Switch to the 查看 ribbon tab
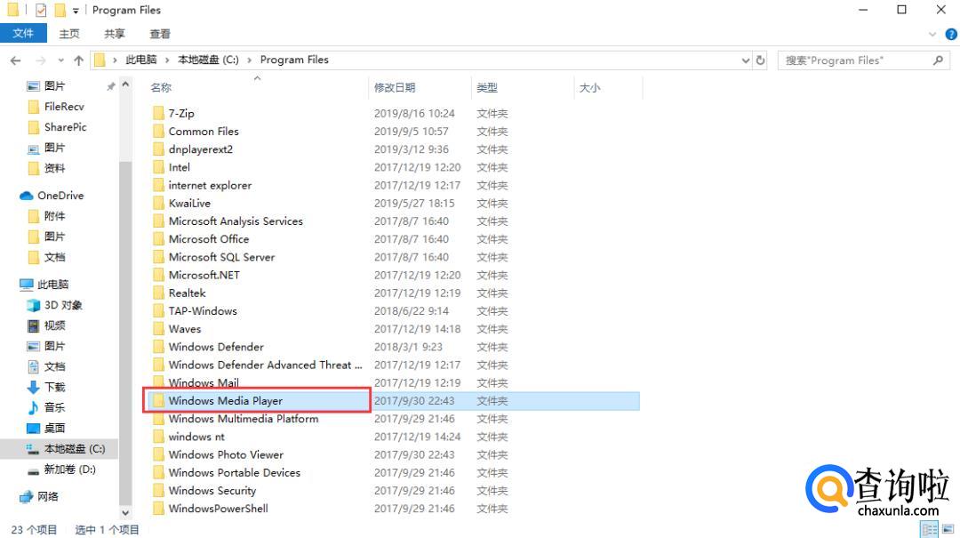The width and height of the screenshot is (960, 538). click(160, 34)
